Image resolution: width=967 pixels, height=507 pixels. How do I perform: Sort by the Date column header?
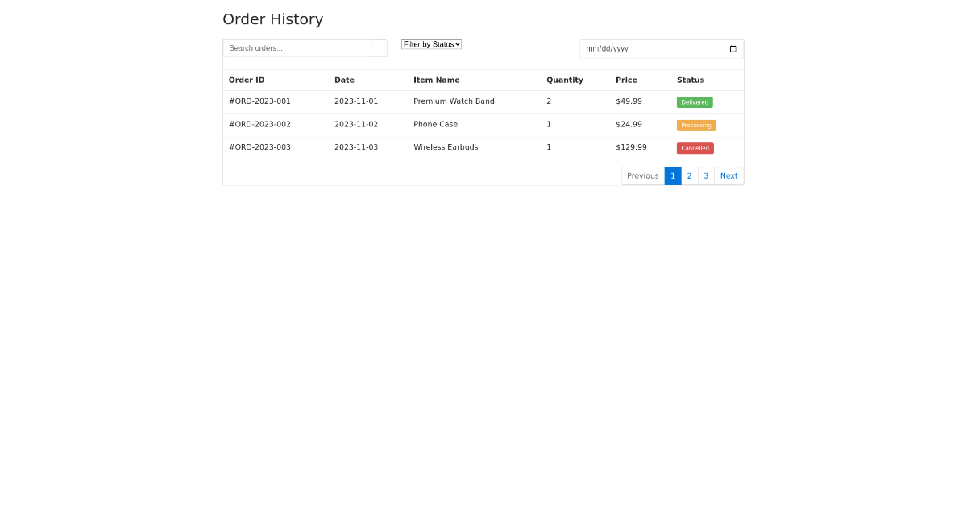(344, 80)
